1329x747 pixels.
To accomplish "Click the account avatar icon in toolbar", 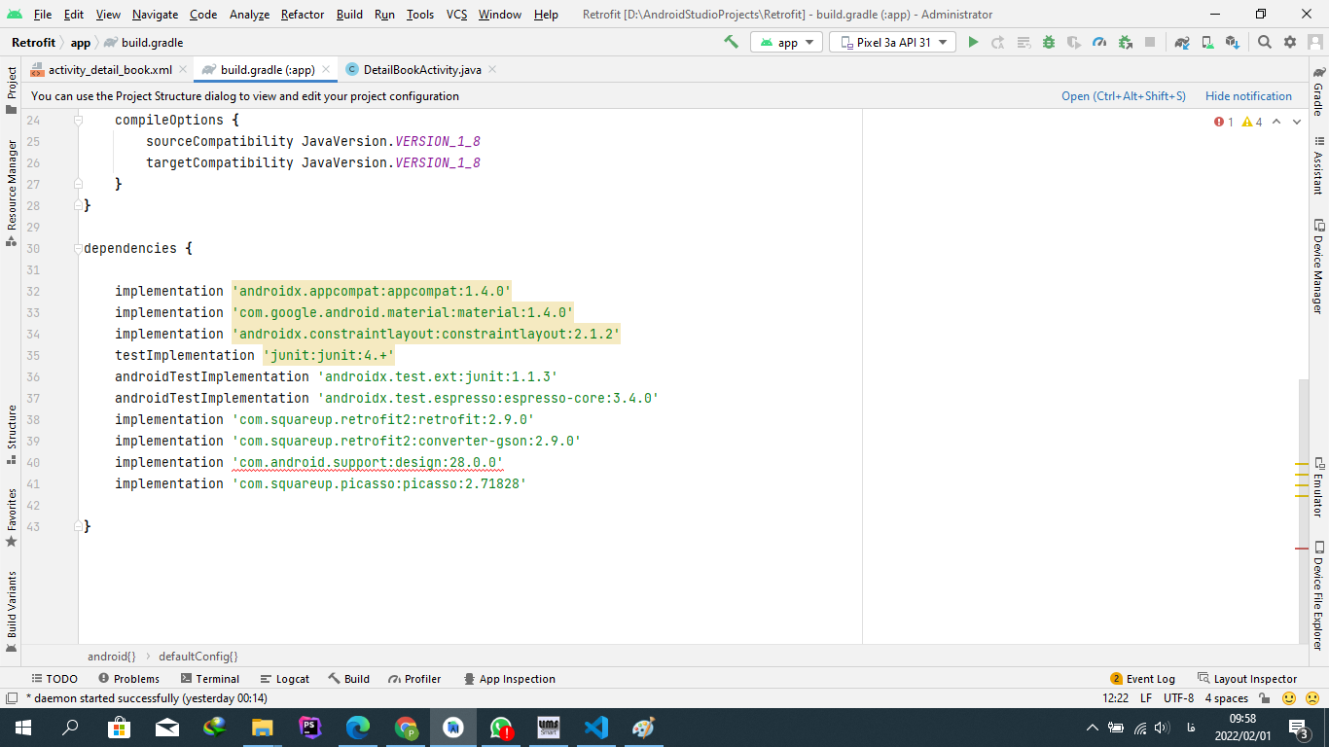I will 1314,42.
